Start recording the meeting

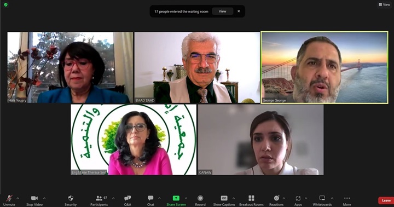point(200,200)
